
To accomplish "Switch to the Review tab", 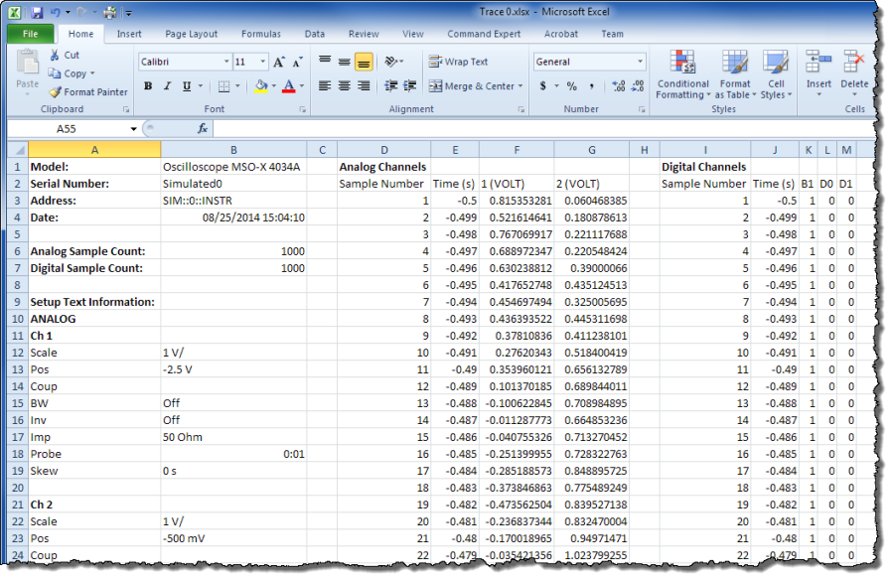I will tap(364, 34).
